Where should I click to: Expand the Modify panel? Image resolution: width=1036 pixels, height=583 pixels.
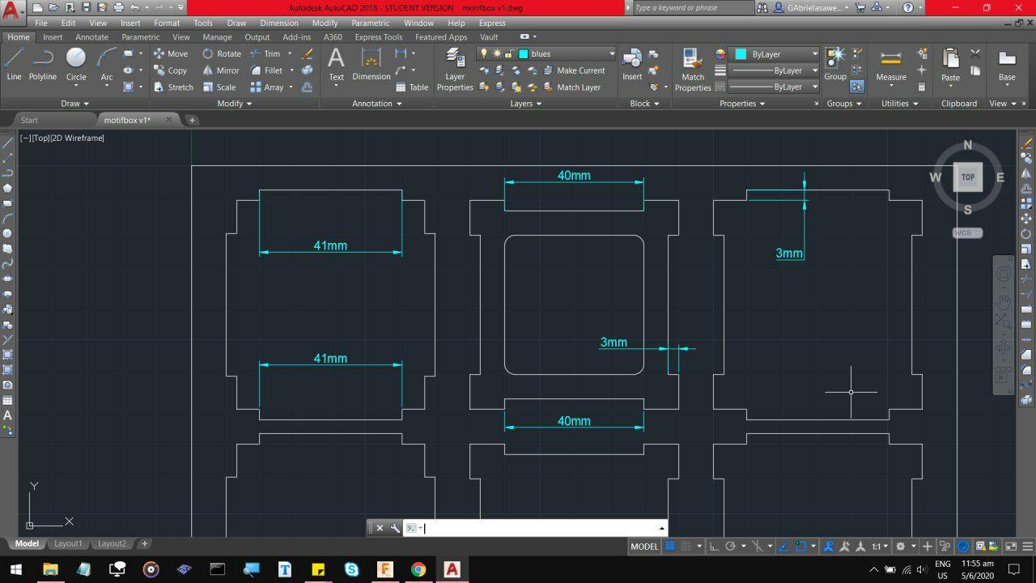[x=235, y=104]
